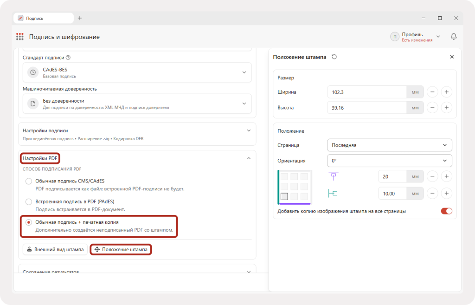Close the Положение штампа side panel
475x305 pixels.
(x=452, y=57)
